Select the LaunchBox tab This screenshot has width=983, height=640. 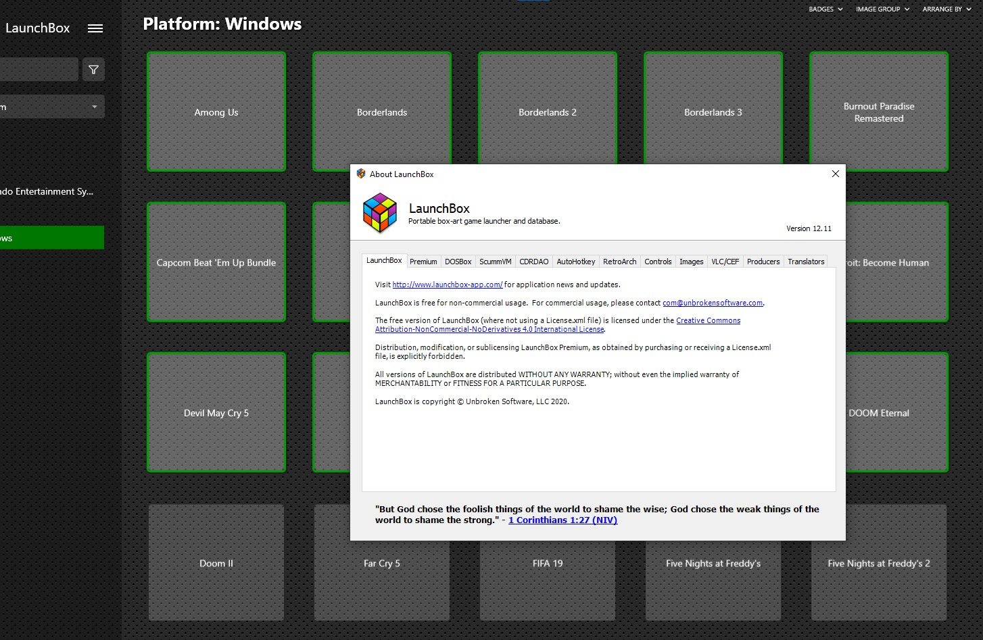384,260
